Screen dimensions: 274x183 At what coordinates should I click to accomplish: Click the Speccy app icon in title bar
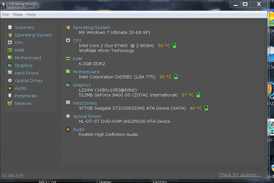click(3, 5)
